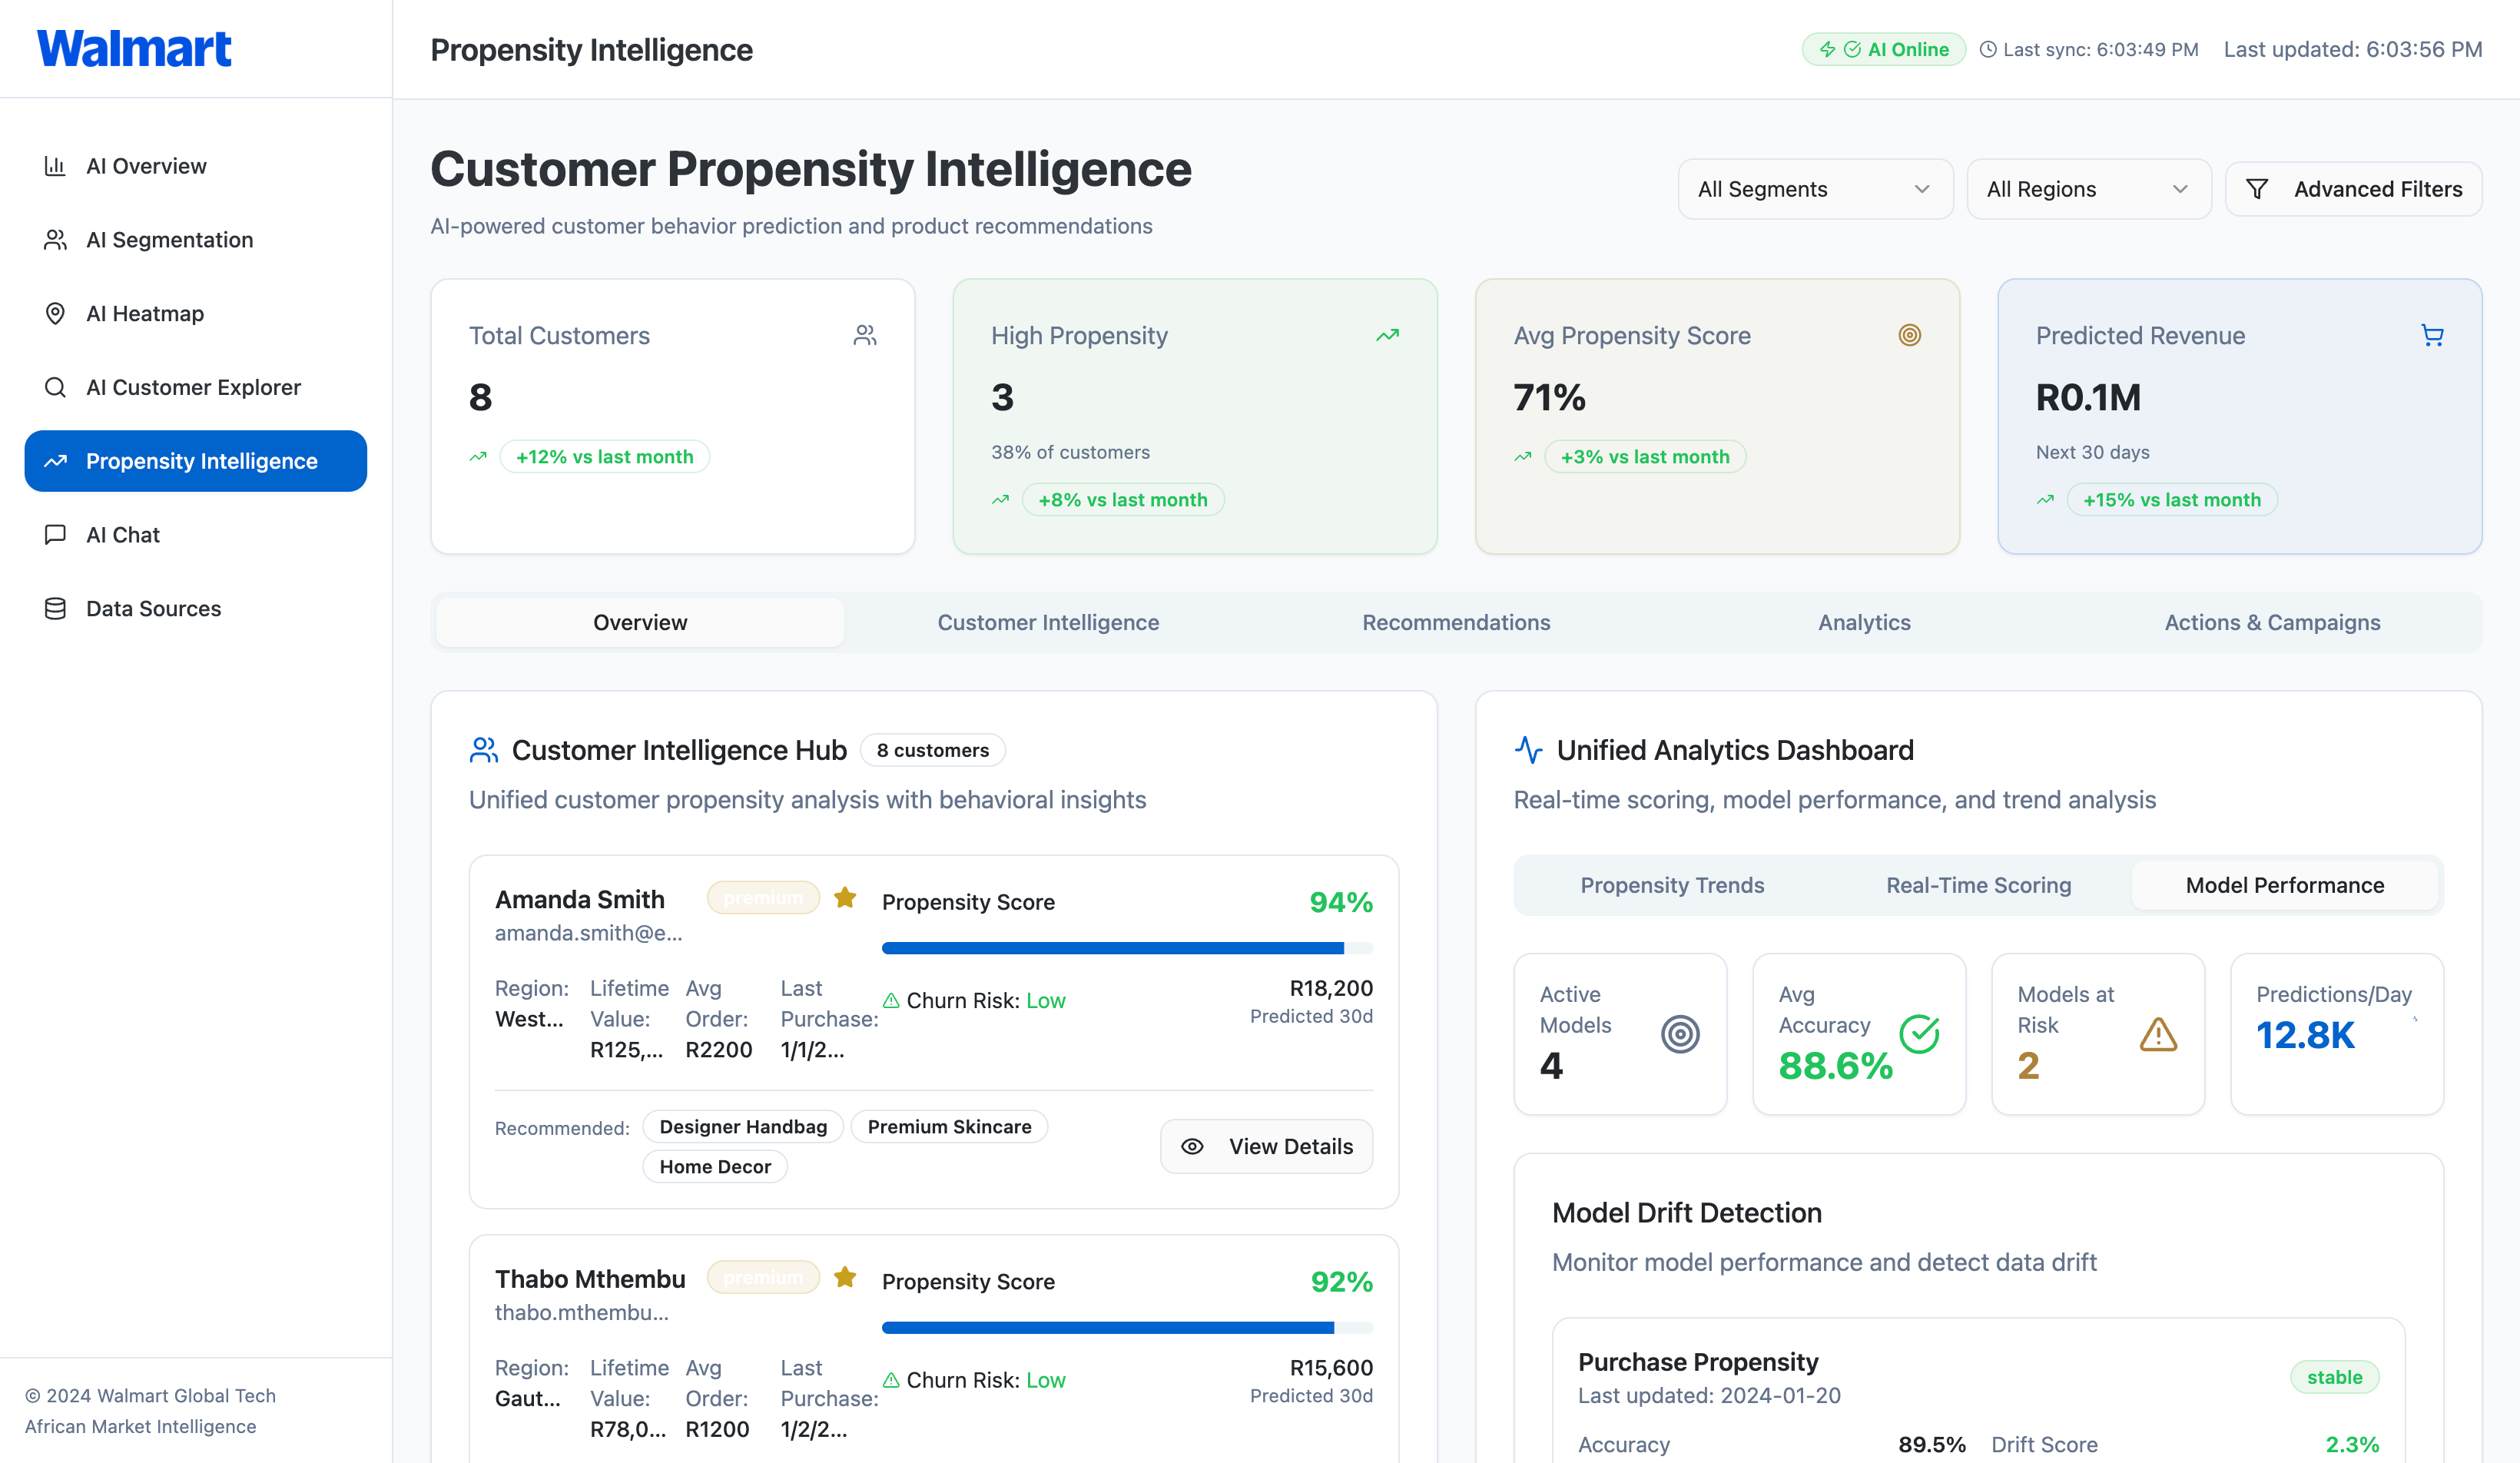Screen dimensions: 2520x1463
Task: Click the target icon in Active Models tile
Action: pos(1680,1034)
